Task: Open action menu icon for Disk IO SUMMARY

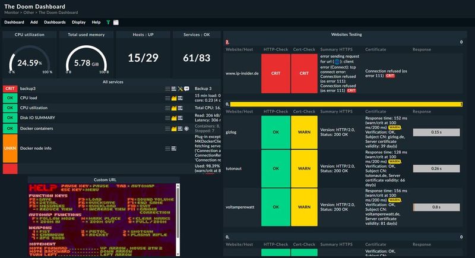Action: 167,118
